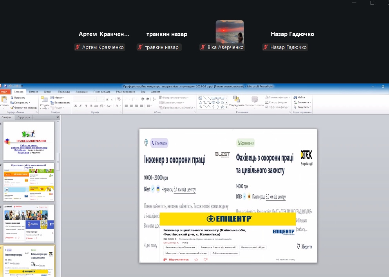Switch to the Вставка ribbon tab
389x277 pixels.
click(33, 92)
